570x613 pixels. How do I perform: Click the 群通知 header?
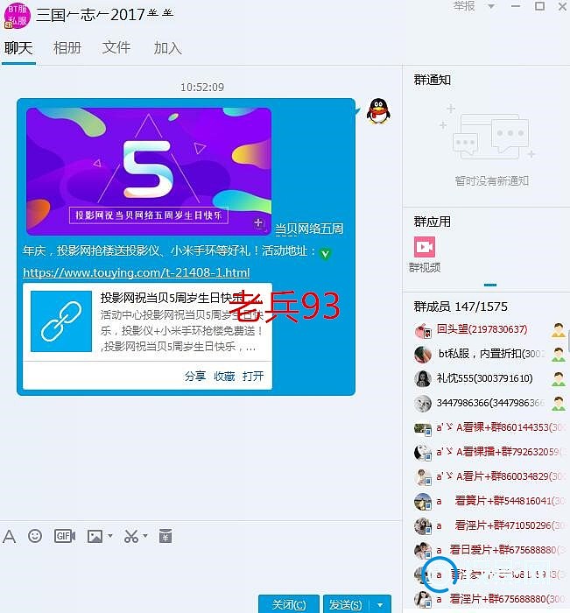[x=433, y=81]
